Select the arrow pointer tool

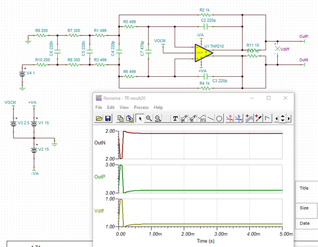[x=140, y=119]
